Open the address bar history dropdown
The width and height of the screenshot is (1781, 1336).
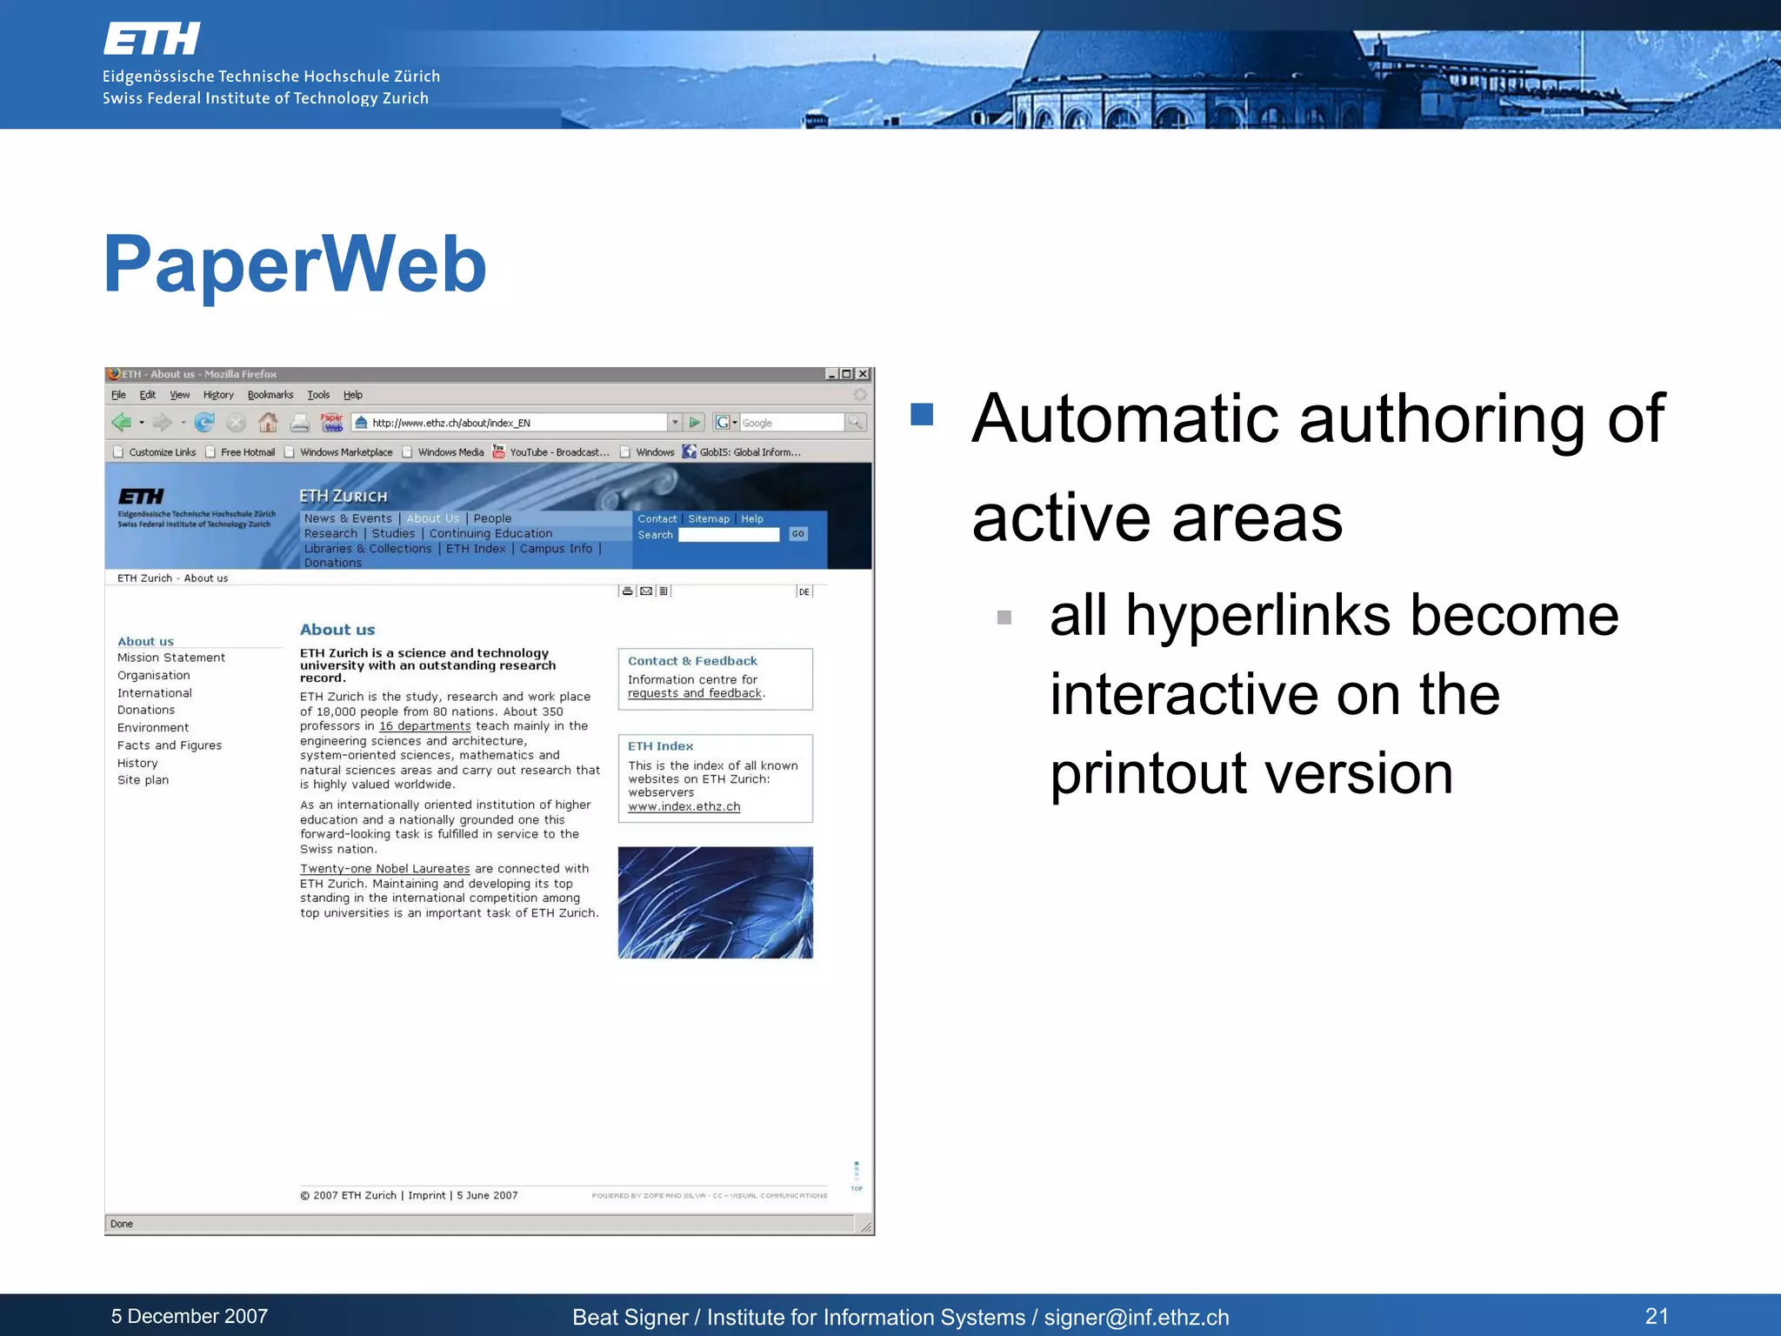675,423
